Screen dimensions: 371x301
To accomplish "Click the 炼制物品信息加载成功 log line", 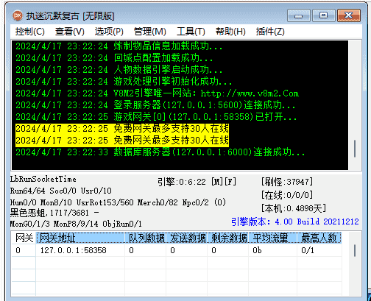I will [x=119, y=46].
